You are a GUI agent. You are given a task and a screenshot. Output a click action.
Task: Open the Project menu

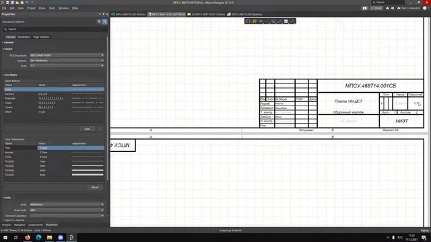[x=32, y=8]
